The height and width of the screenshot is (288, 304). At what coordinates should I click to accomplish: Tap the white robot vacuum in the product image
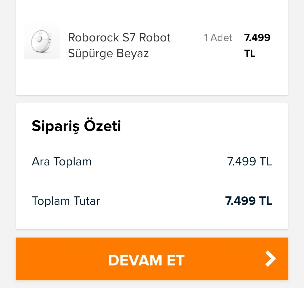[x=41, y=42]
